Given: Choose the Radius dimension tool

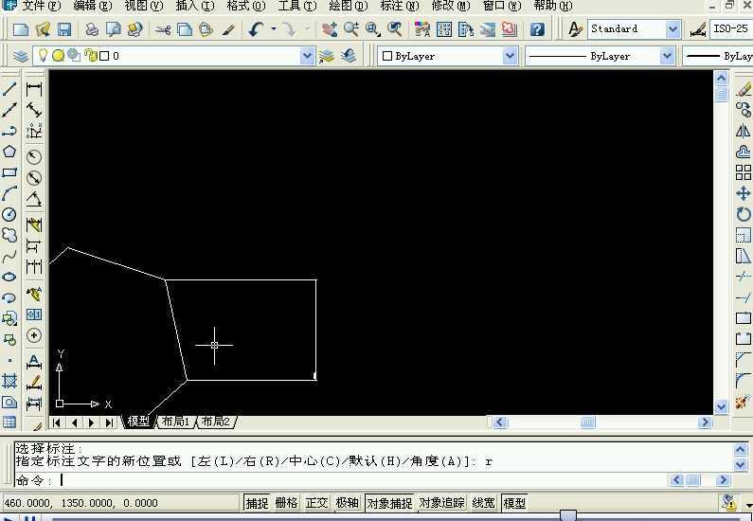Looking at the screenshot, I should [x=34, y=157].
